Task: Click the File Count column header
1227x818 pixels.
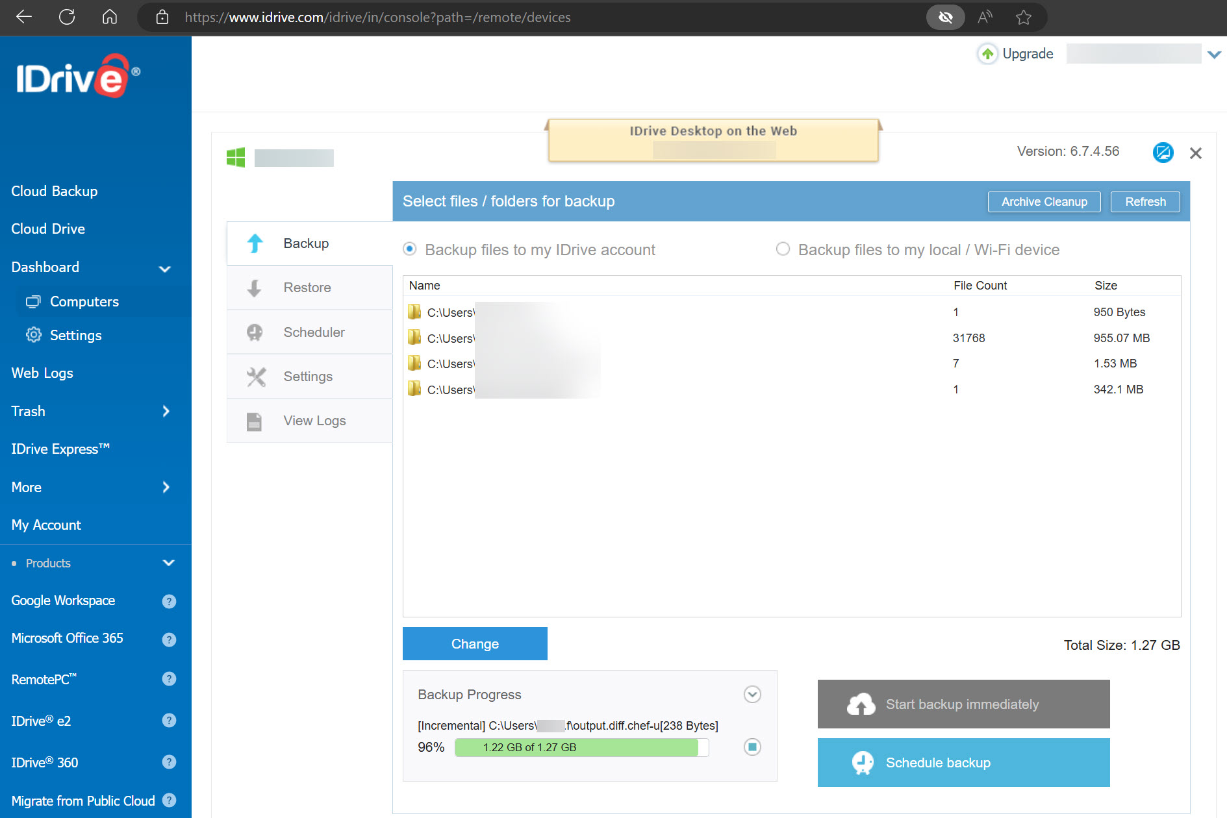Action: (980, 286)
